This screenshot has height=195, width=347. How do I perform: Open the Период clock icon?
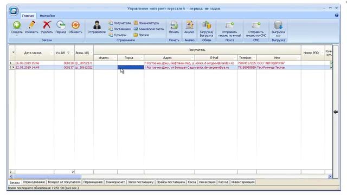click(x=61, y=25)
